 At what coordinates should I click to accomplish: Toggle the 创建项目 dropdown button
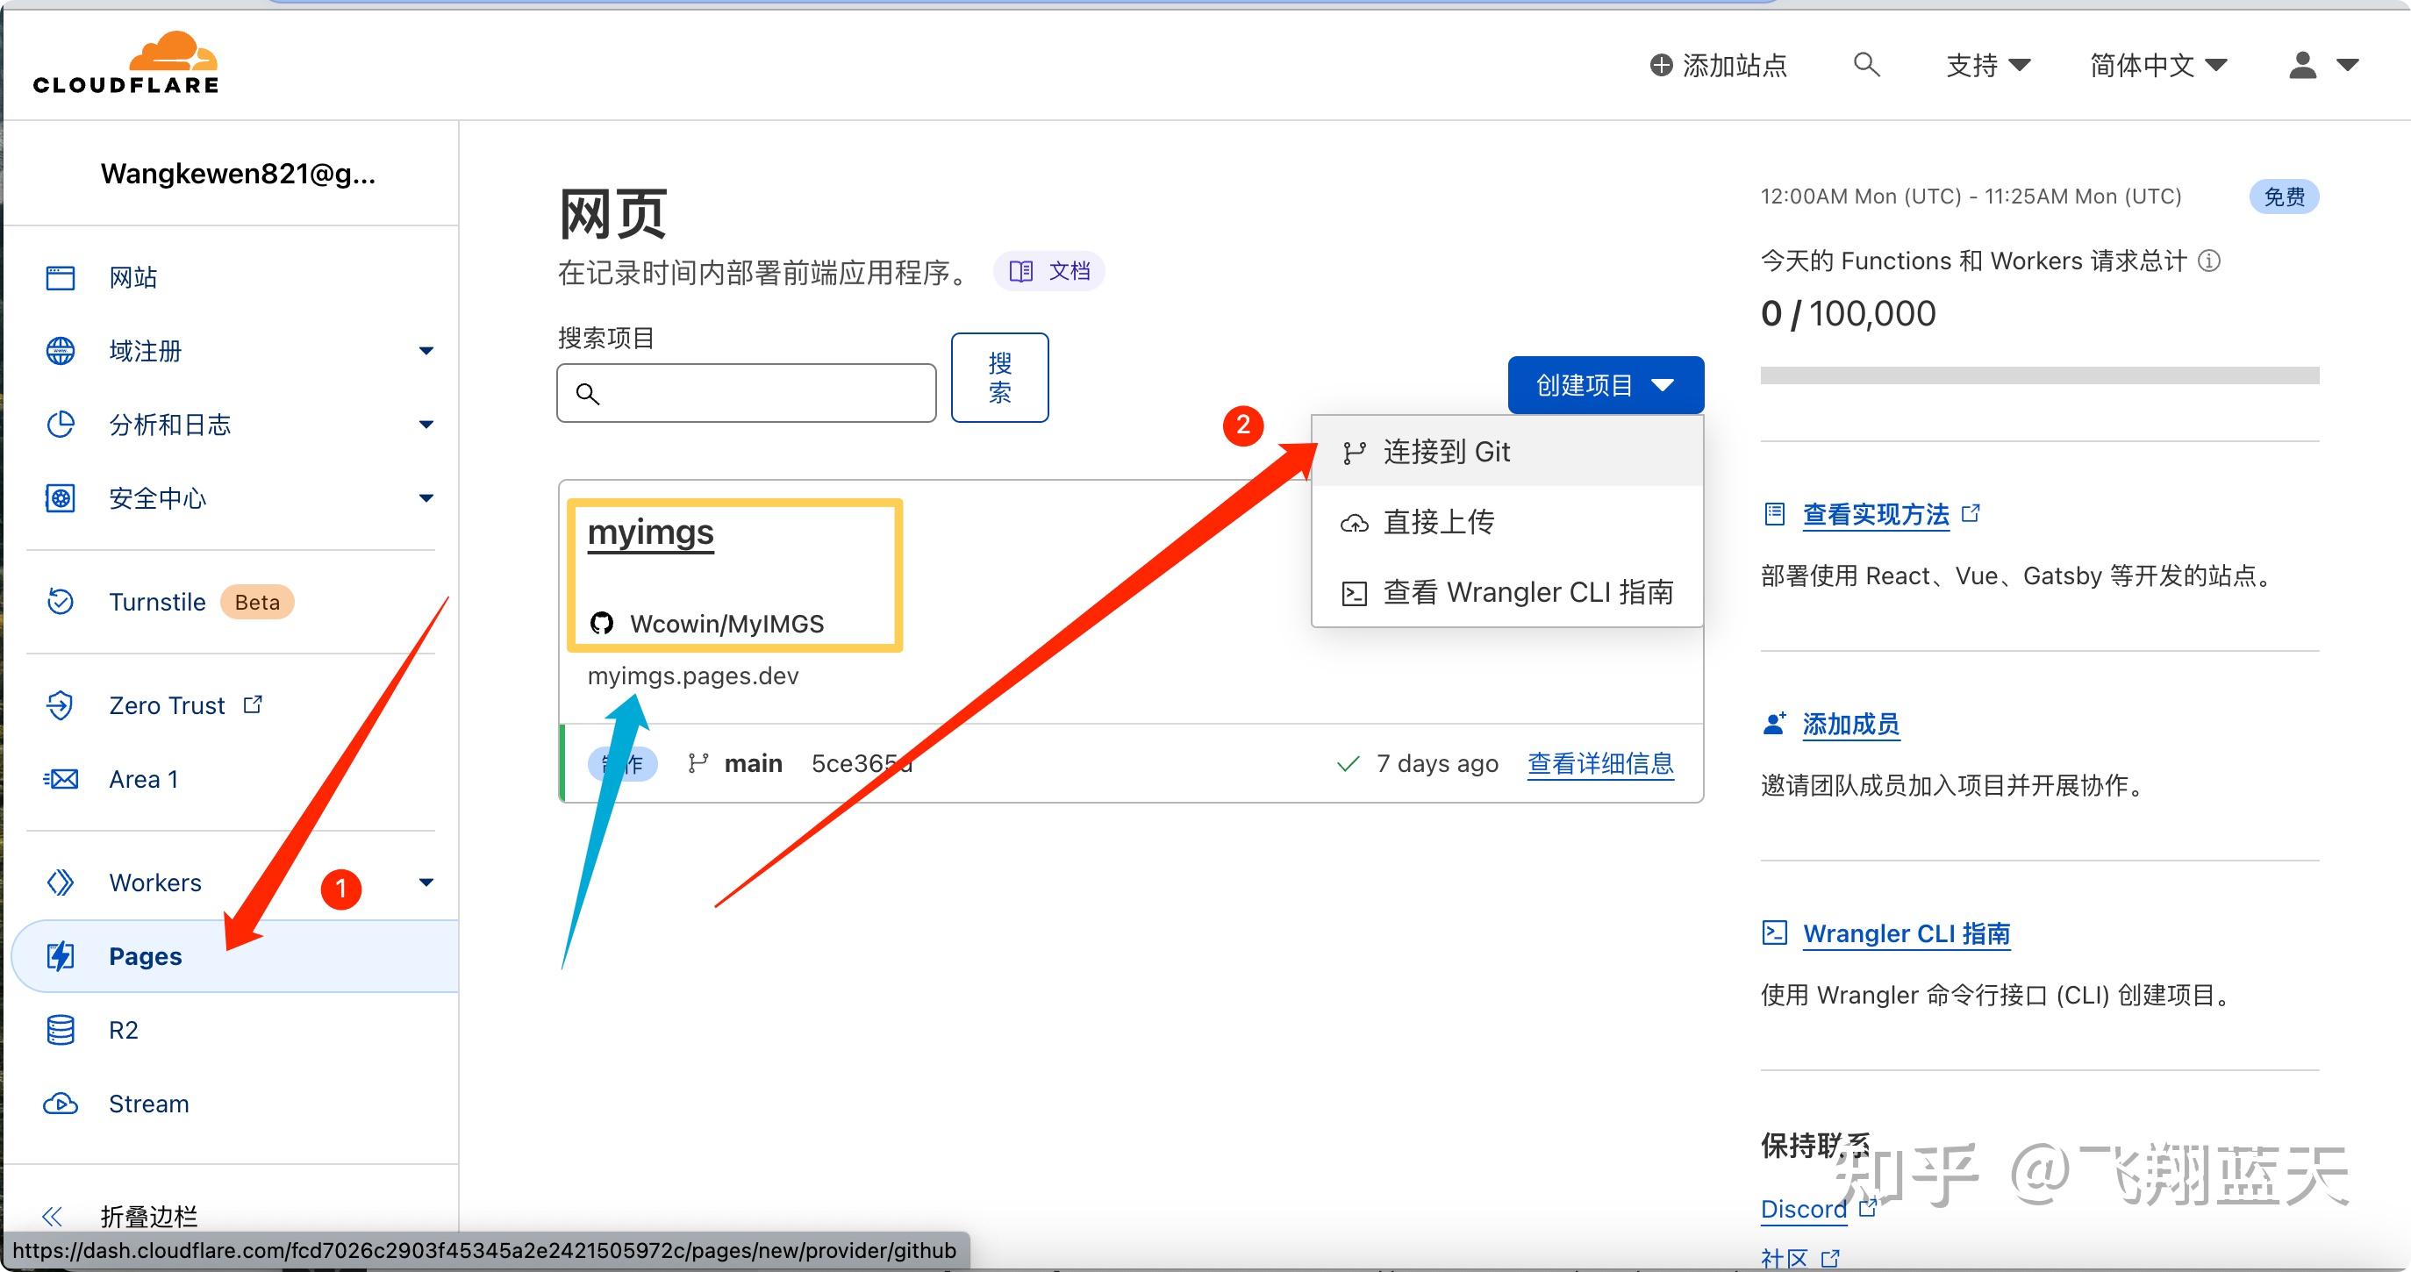pyautogui.click(x=1606, y=385)
